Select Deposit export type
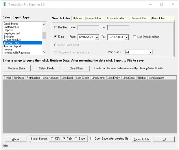 [23, 30]
